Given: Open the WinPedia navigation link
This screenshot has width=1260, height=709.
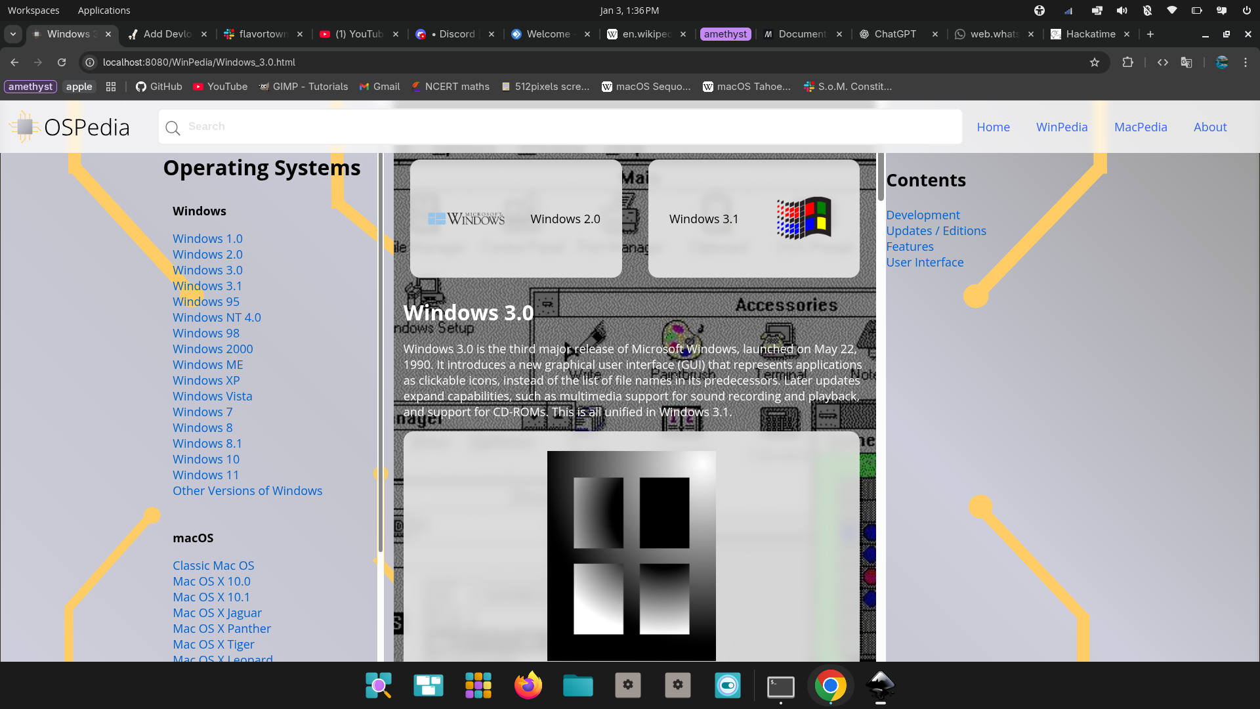Looking at the screenshot, I should tap(1061, 127).
